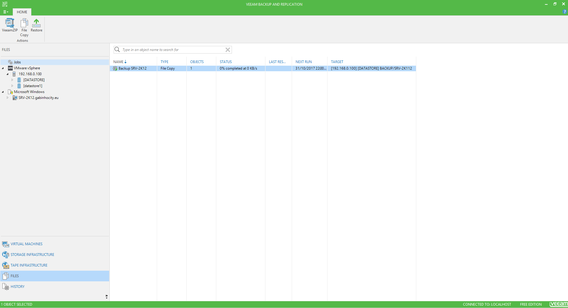Click the Microsoft Windows folder icon
The image size is (568, 308).
tap(10, 92)
